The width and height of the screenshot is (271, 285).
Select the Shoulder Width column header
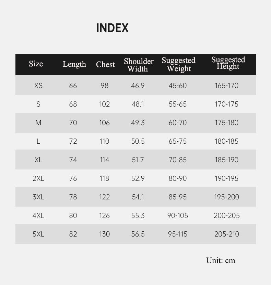(x=139, y=65)
